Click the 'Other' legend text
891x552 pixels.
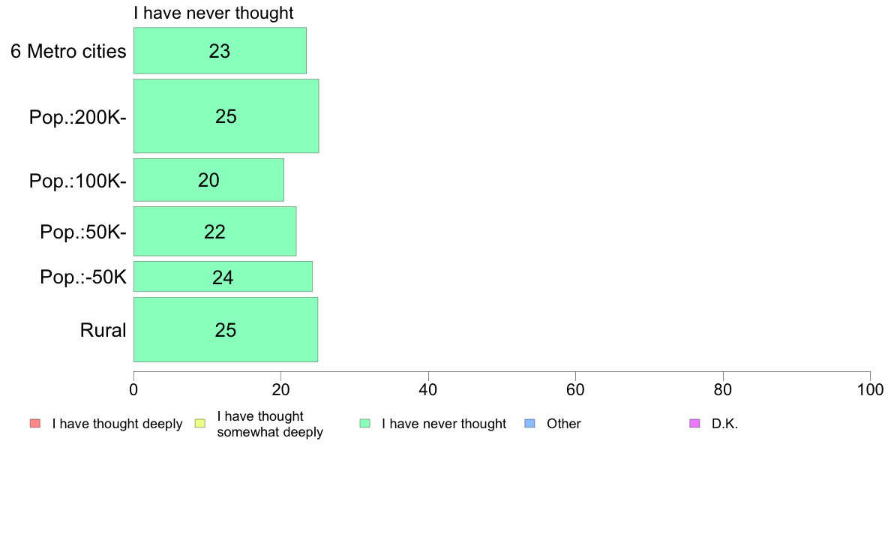[564, 424]
